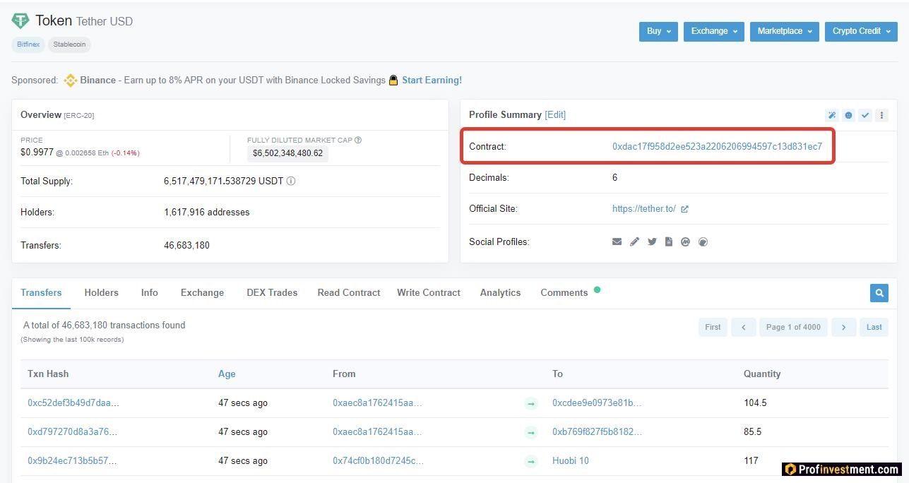This screenshot has width=909, height=483.
Task: Click the blog pencil icon in Social Profiles
Action: (634, 242)
